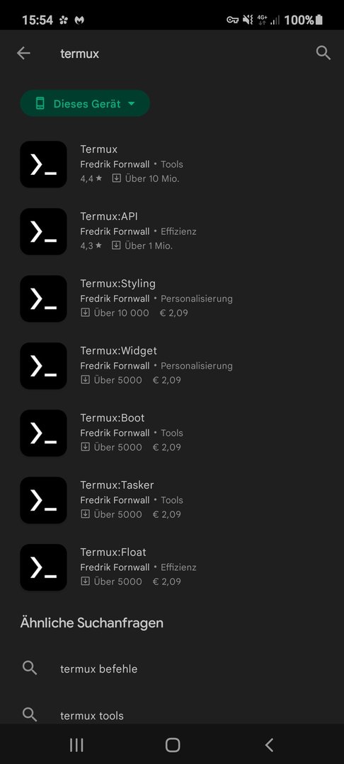Tap the phone icon in device chip

click(40, 103)
